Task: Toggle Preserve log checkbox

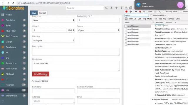Action: tap(181, 12)
